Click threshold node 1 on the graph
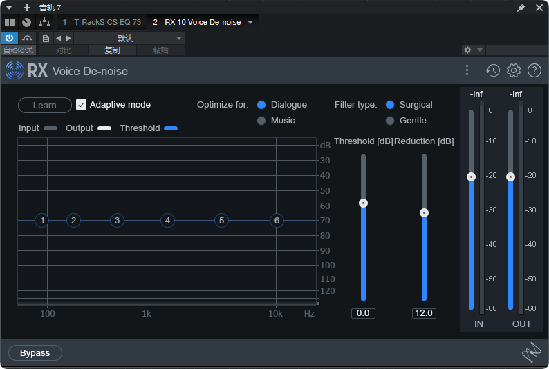The width and height of the screenshot is (549, 369). (x=42, y=220)
